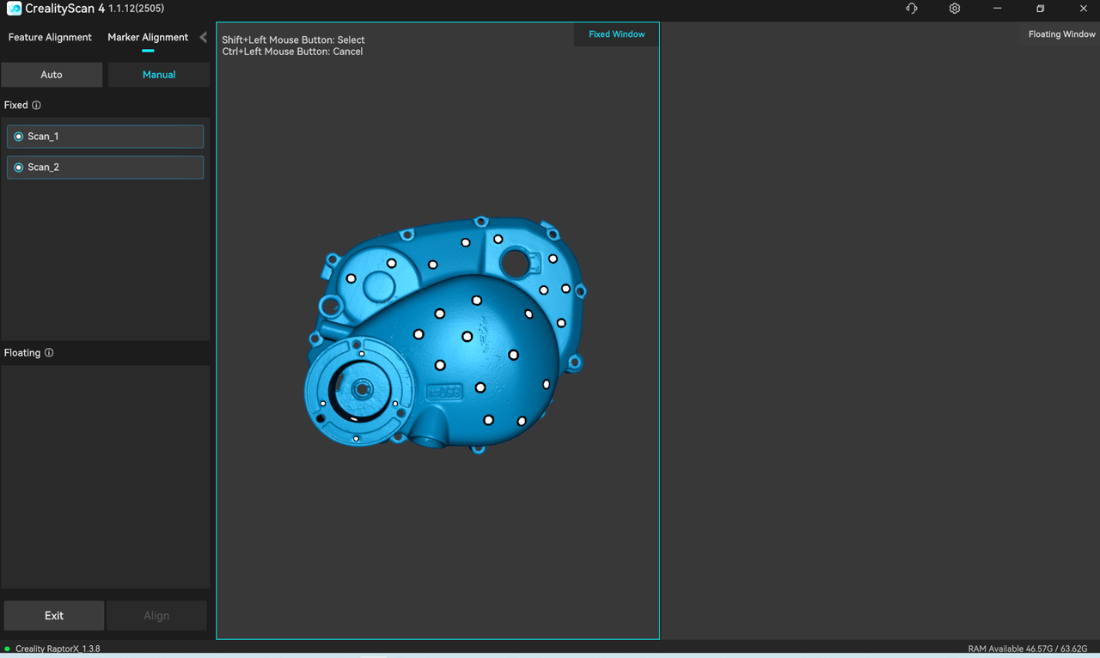Open the settings gear icon
Viewport: 1100px width, 658px height.
coord(955,9)
